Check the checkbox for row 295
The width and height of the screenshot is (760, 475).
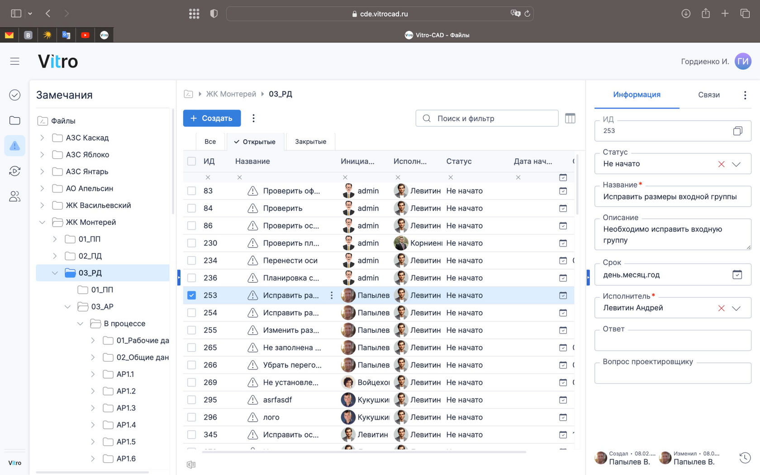pyautogui.click(x=191, y=400)
